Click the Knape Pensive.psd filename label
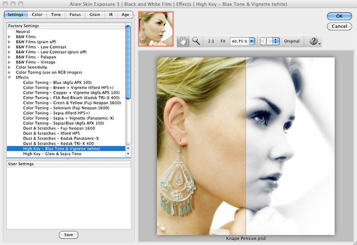Screen dimensions: 357x245 [246, 239]
